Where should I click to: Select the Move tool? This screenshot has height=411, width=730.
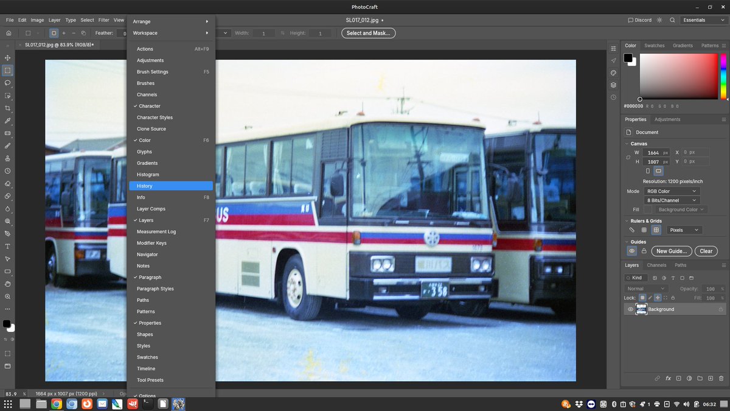coord(8,58)
